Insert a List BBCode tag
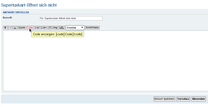The width and height of the screenshot is (208, 107). pyautogui.click(x=37, y=28)
